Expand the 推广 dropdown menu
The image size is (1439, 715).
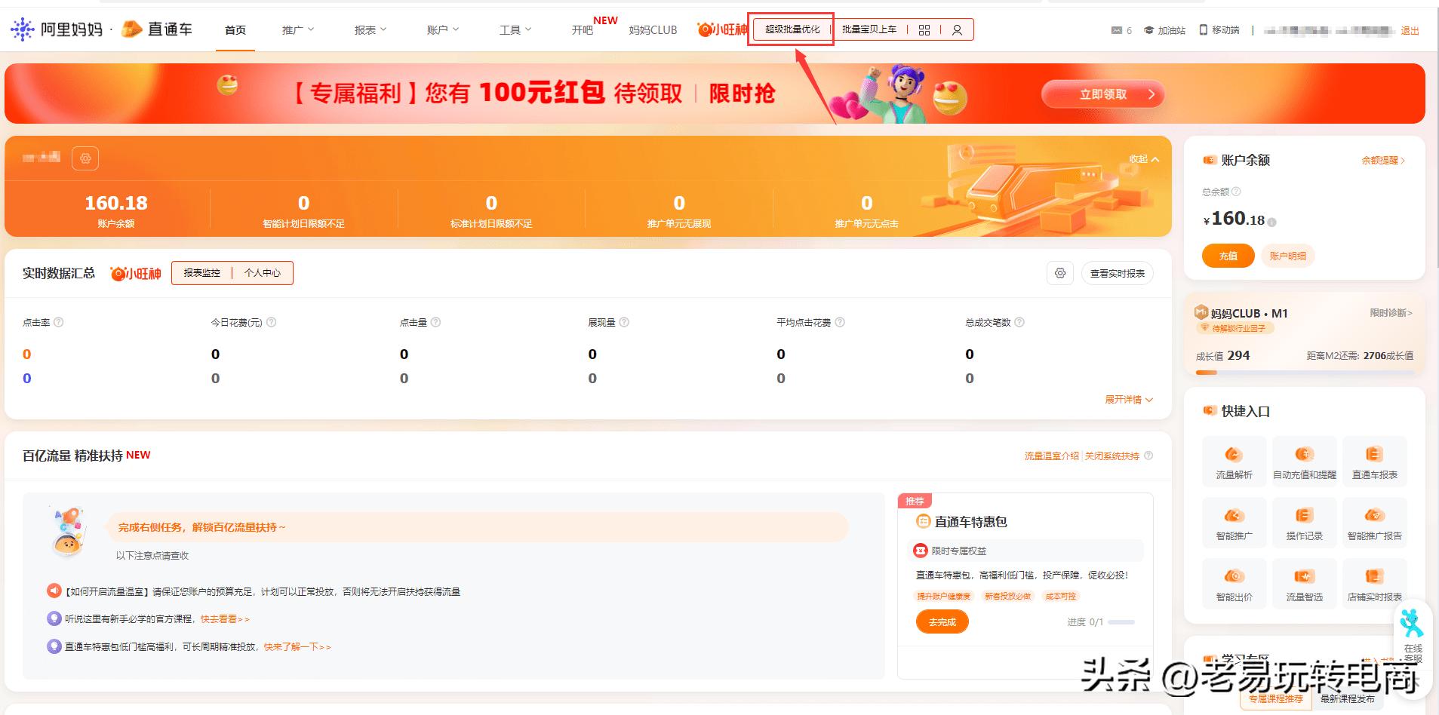296,29
